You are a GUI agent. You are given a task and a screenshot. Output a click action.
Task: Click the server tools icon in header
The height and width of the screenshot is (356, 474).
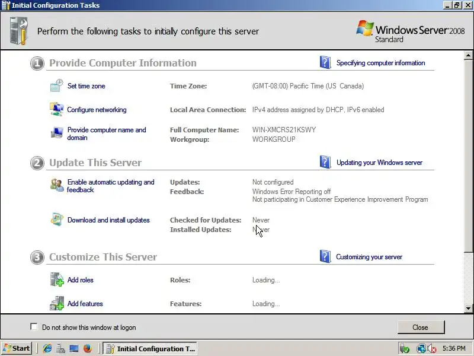point(19,31)
